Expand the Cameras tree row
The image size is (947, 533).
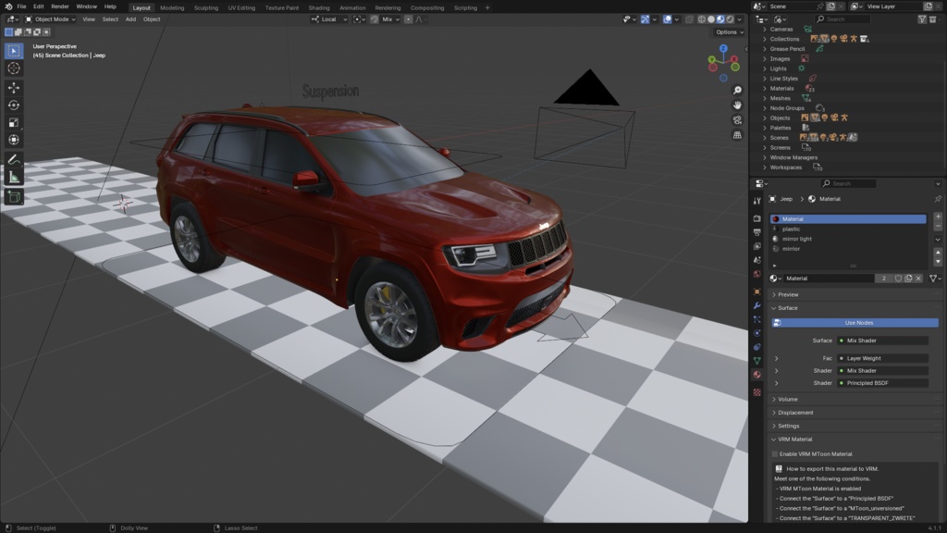[765, 29]
